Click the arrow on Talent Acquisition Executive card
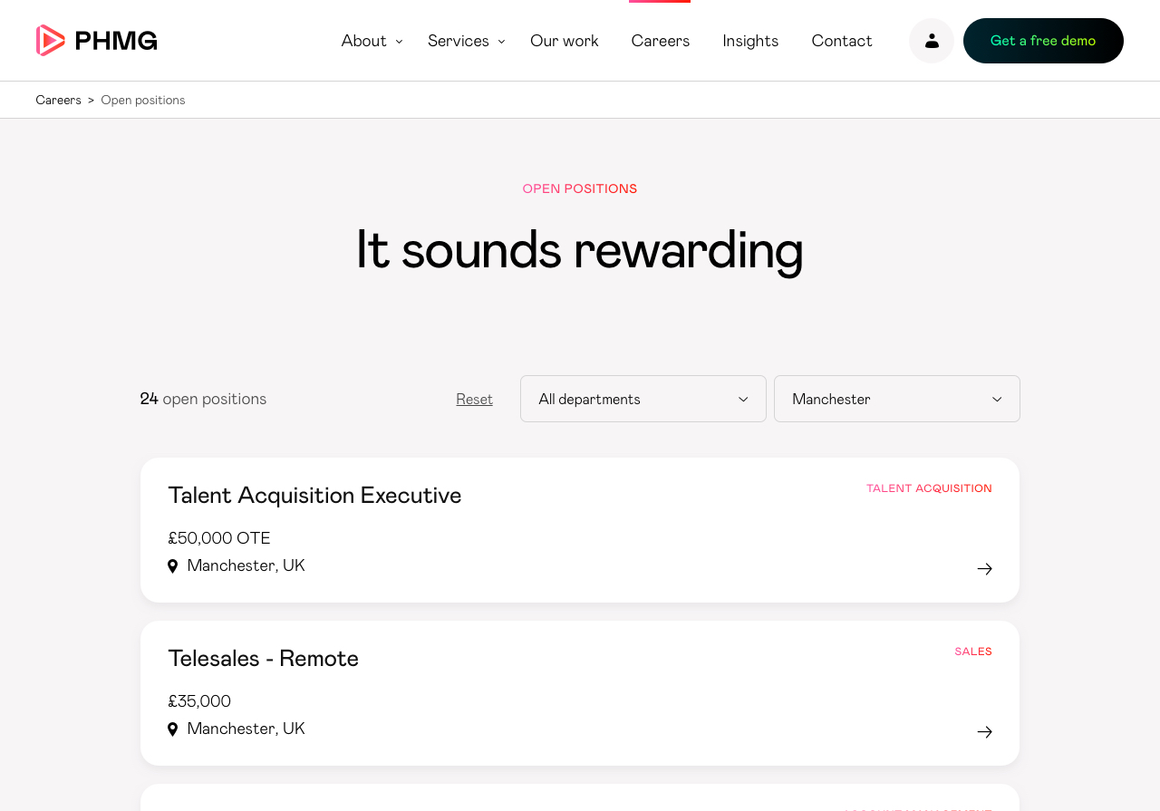Image resolution: width=1160 pixels, height=811 pixels. coord(985,569)
